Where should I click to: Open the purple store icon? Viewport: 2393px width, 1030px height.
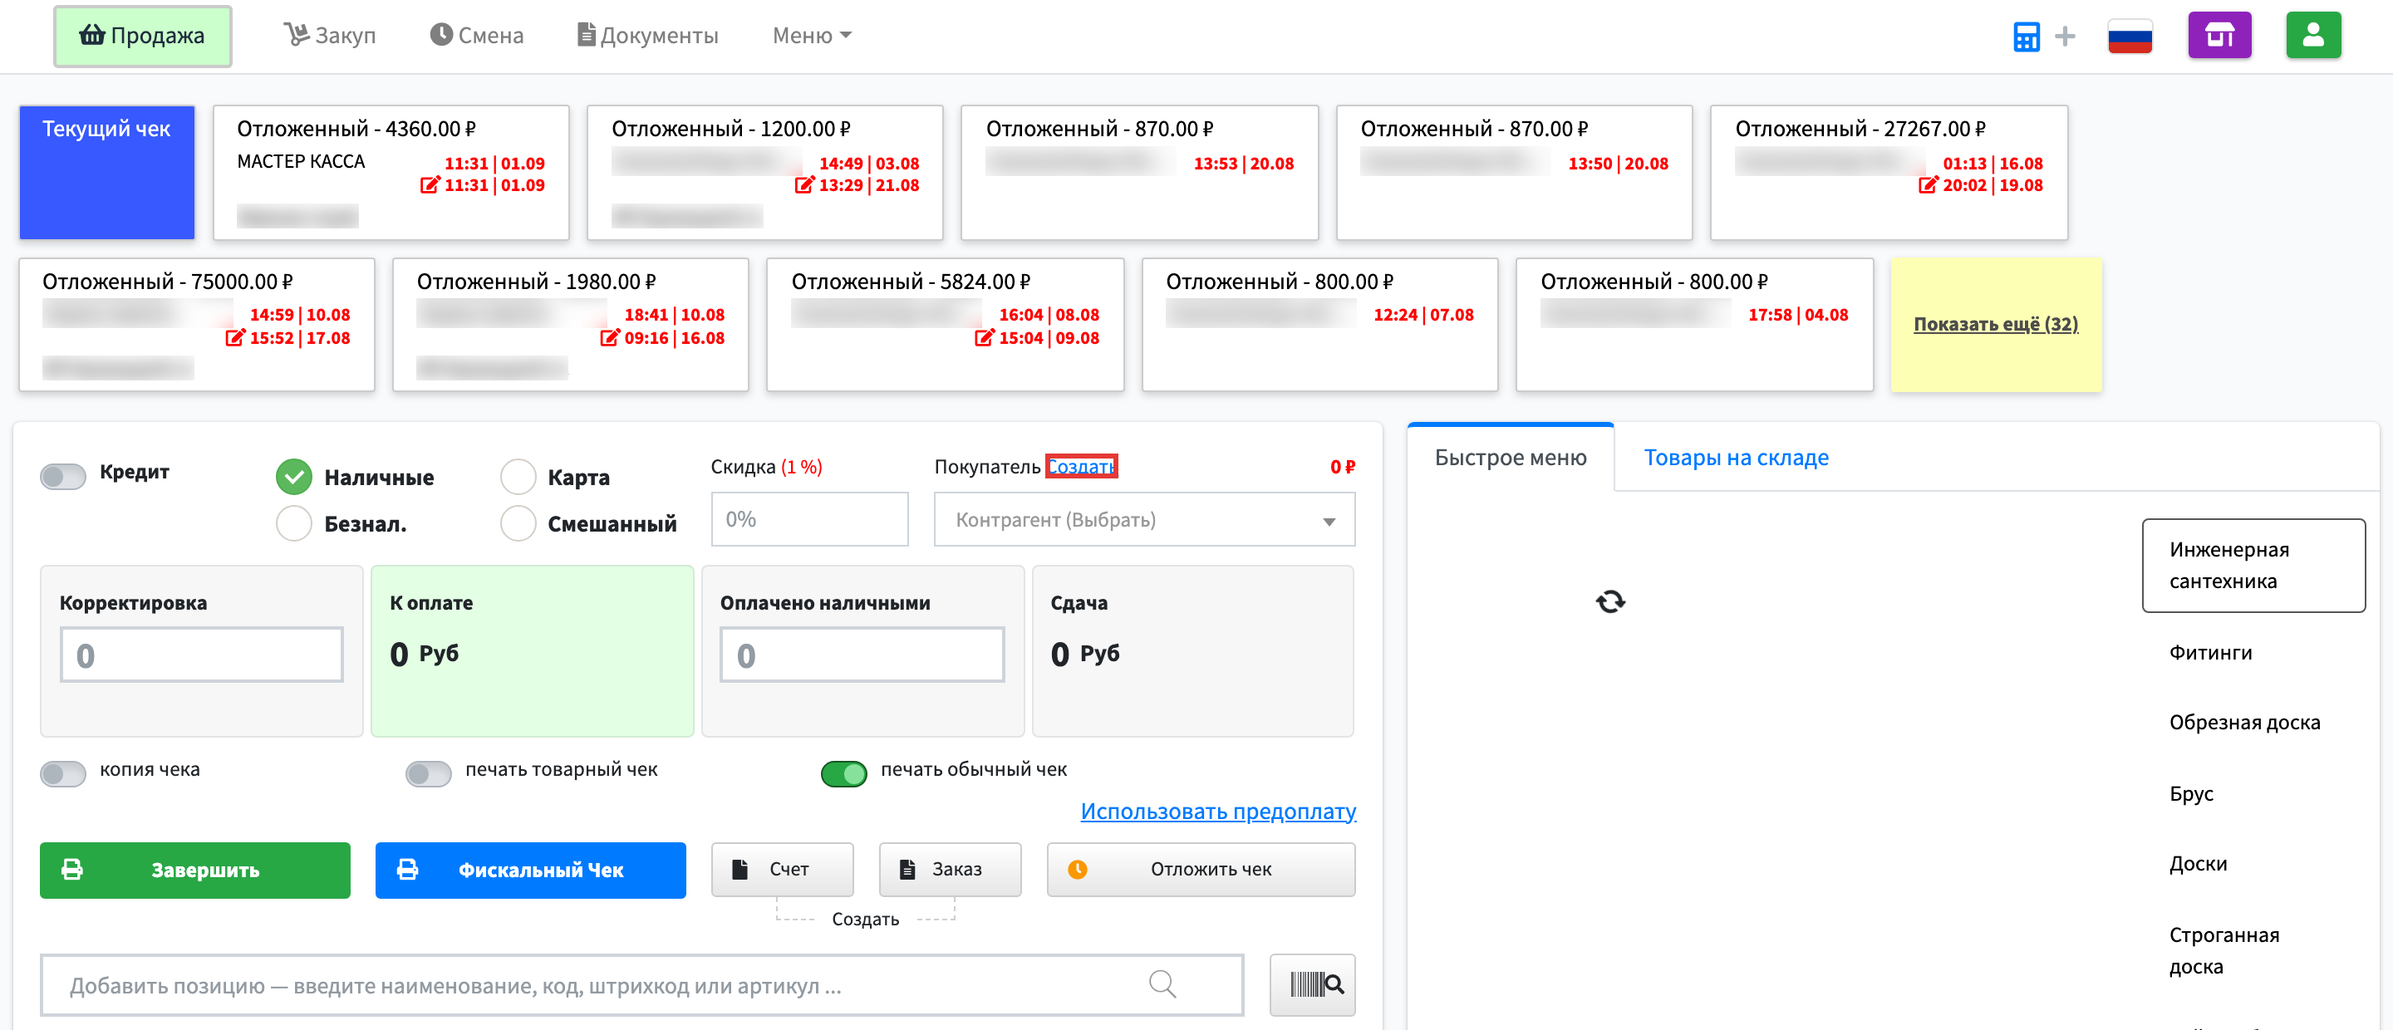[x=2219, y=35]
